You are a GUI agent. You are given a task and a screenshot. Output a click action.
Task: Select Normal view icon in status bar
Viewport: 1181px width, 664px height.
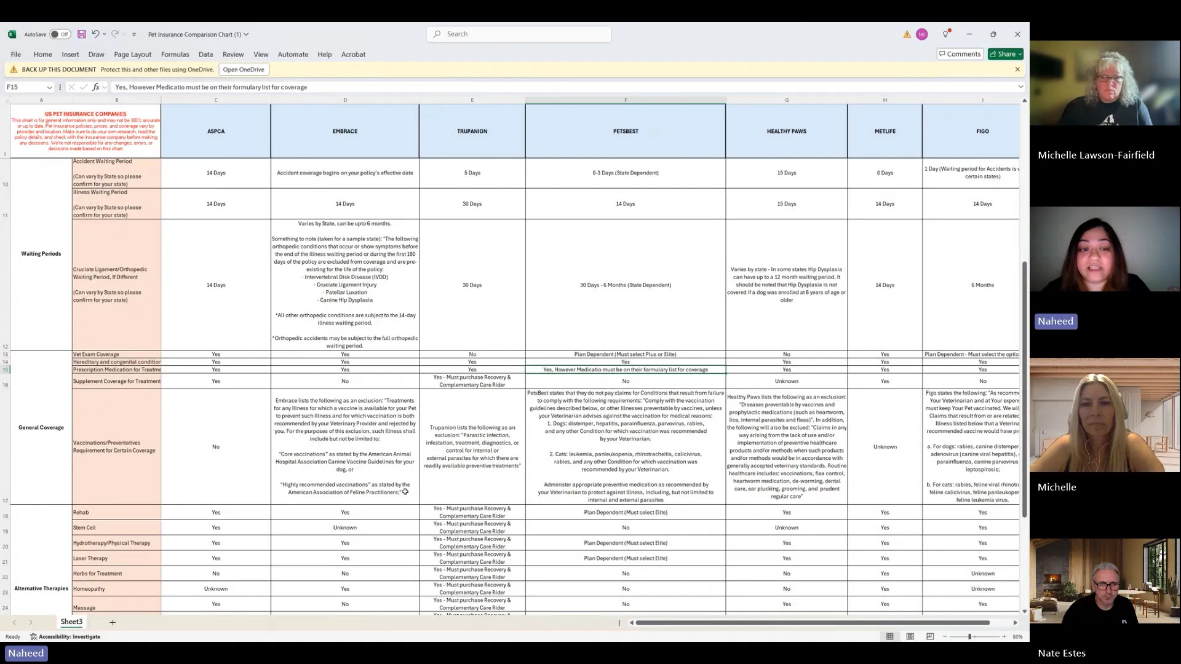889,636
